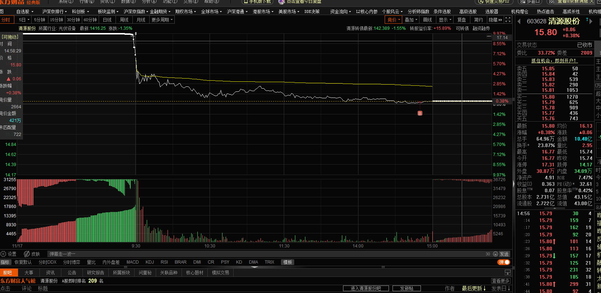Open the 叠加 overlay dropdown
Viewport: 601px width, 293px height.
coord(411,20)
